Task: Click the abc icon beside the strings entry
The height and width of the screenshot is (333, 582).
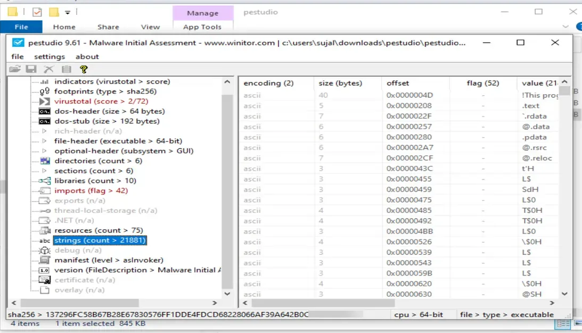Action: [45, 240]
